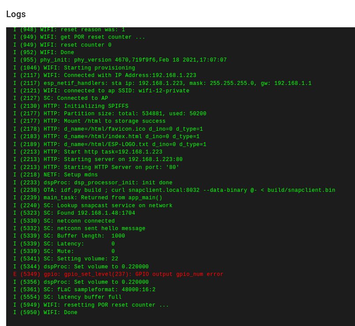Click the fLaC sampleformat 48000:16:2 line
This screenshot has height=326, width=355.
(x=84, y=289)
